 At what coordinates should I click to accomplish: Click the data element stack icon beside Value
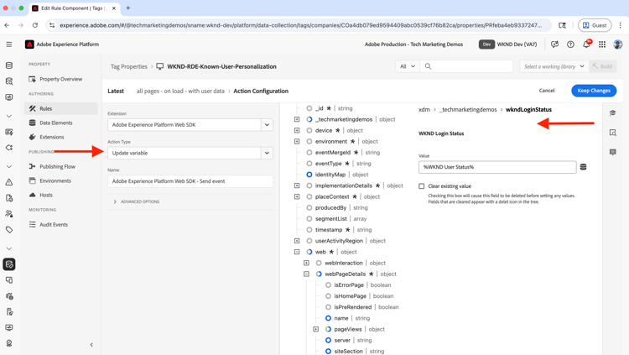pos(583,167)
